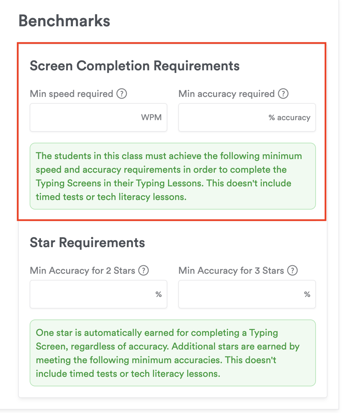349x413 pixels.
Task: Click the Benchmarks heading
Action: (x=64, y=21)
